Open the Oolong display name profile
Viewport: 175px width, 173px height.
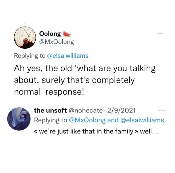[x=50, y=34]
